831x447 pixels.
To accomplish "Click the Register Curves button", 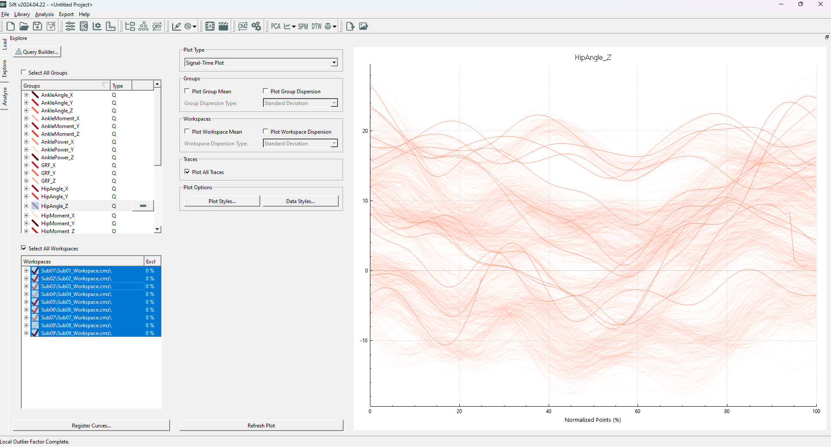I will tap(92, 426).
